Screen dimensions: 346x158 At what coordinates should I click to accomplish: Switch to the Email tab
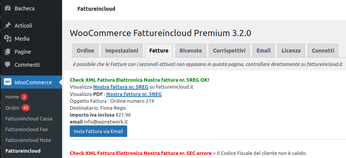point(264,51)
